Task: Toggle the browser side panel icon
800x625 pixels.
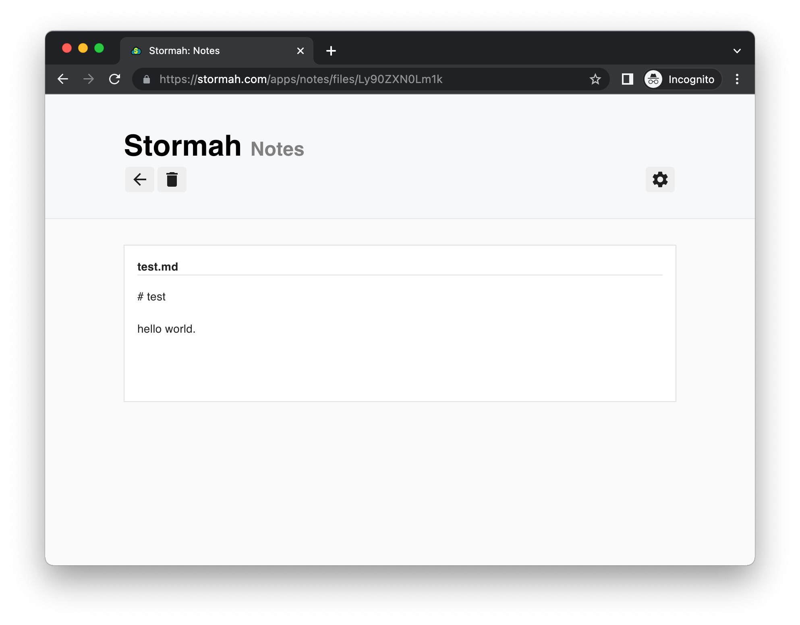Action: tap(627, 79)
